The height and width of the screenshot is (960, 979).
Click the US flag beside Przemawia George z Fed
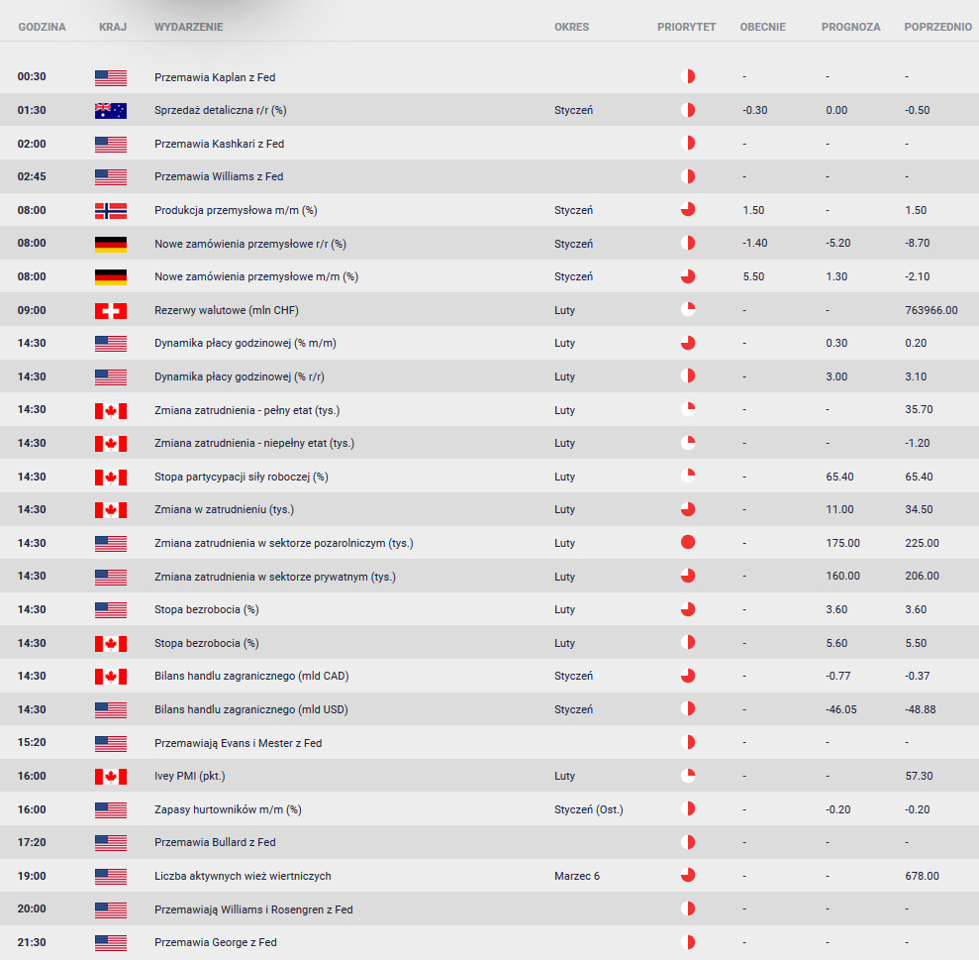click(x=111, y=942)
